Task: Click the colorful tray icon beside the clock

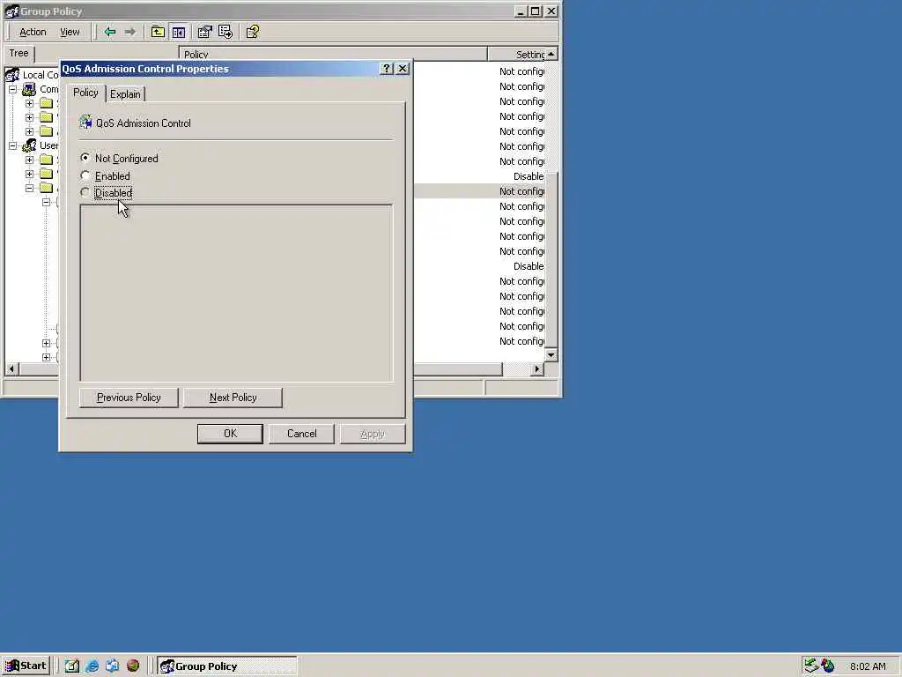Action: click(x=828, y=666)
